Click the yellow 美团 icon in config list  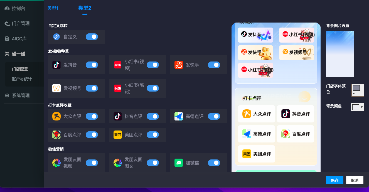[x=118, y=135]
